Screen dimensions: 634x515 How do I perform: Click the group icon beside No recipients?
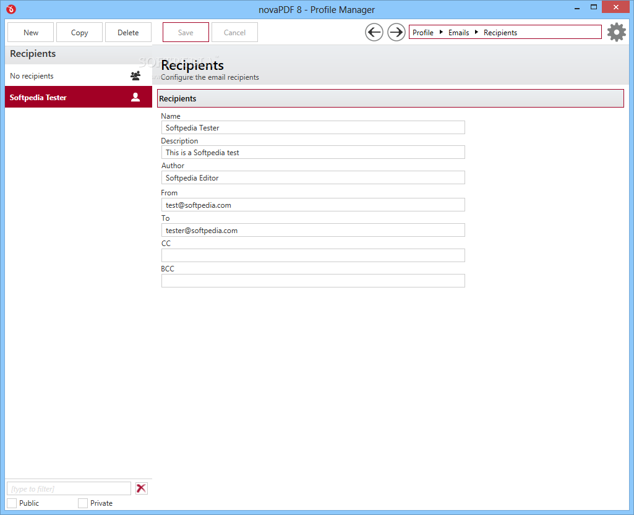click(135, 75)
